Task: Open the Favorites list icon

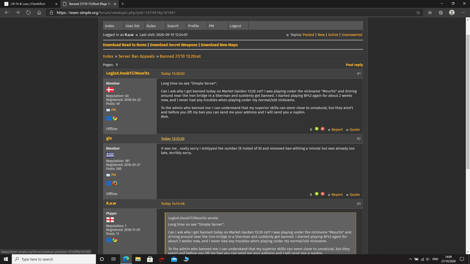Action: pyautogui.click(x=430, y=12)
